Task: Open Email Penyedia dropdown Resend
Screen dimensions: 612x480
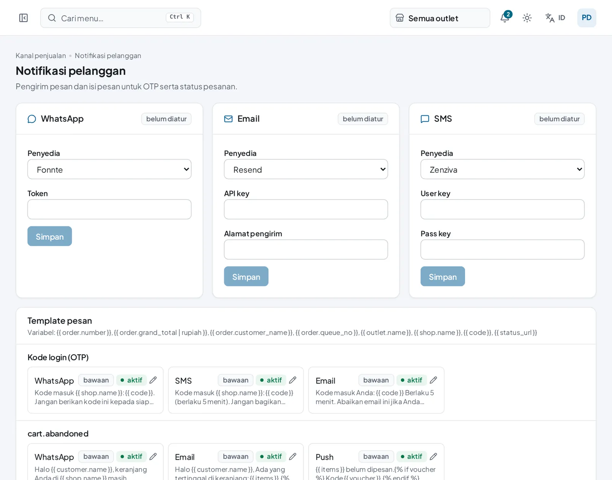Action: 306,169
